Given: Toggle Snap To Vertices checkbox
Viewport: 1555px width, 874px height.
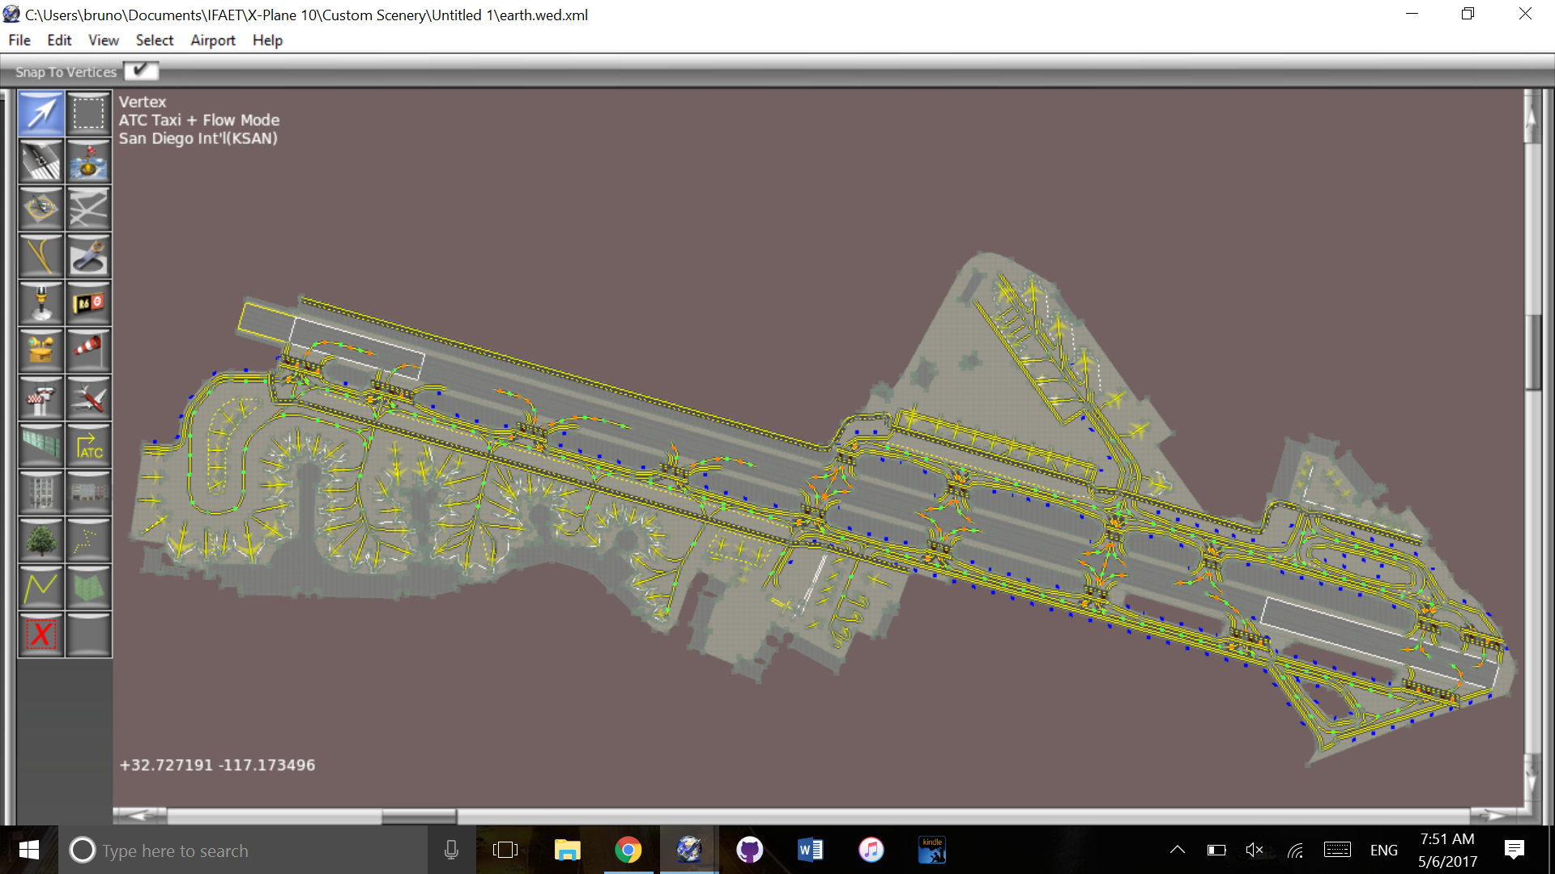Looking at the screenshot, I should [x=141, y=71].
